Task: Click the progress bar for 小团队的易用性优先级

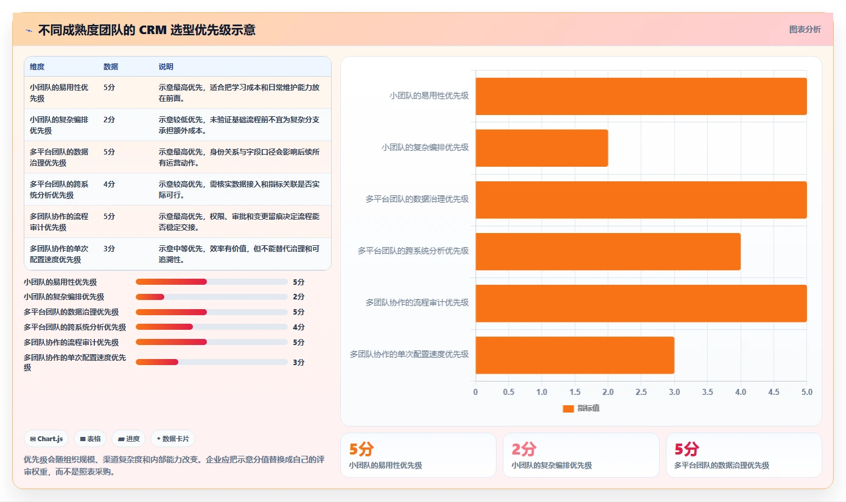Action: [211, 282]
